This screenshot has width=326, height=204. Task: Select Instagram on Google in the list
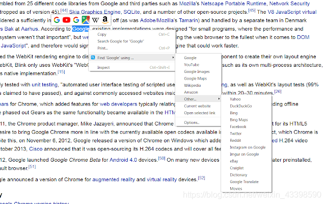[247, 147]
